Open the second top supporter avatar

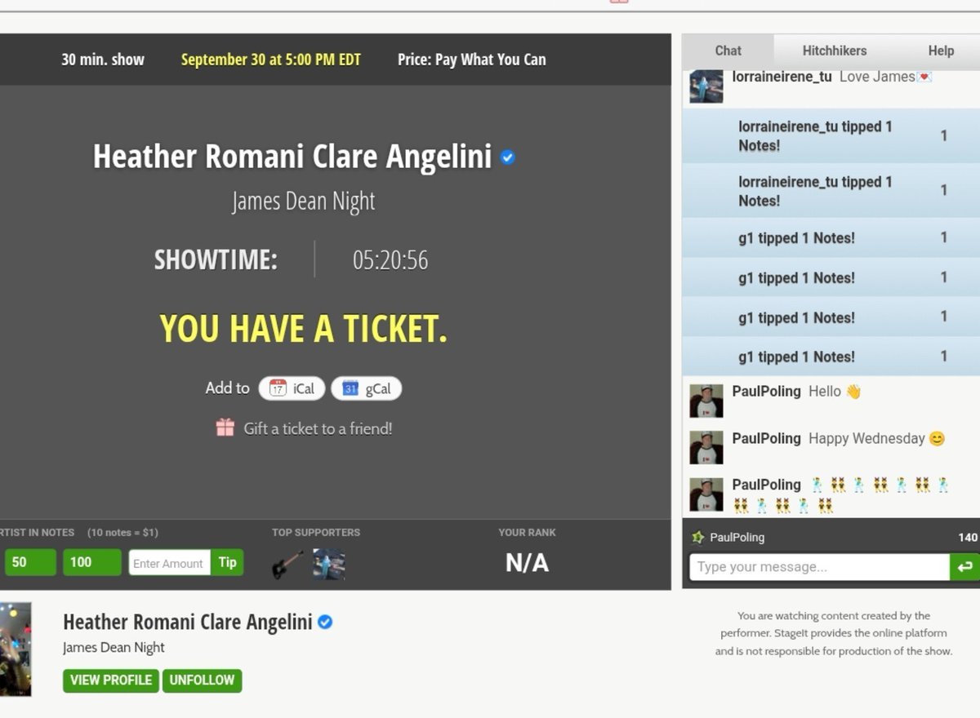(x=328, y=565)
